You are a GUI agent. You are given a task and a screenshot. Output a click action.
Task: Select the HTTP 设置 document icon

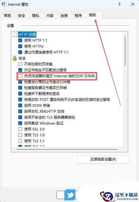15,35
